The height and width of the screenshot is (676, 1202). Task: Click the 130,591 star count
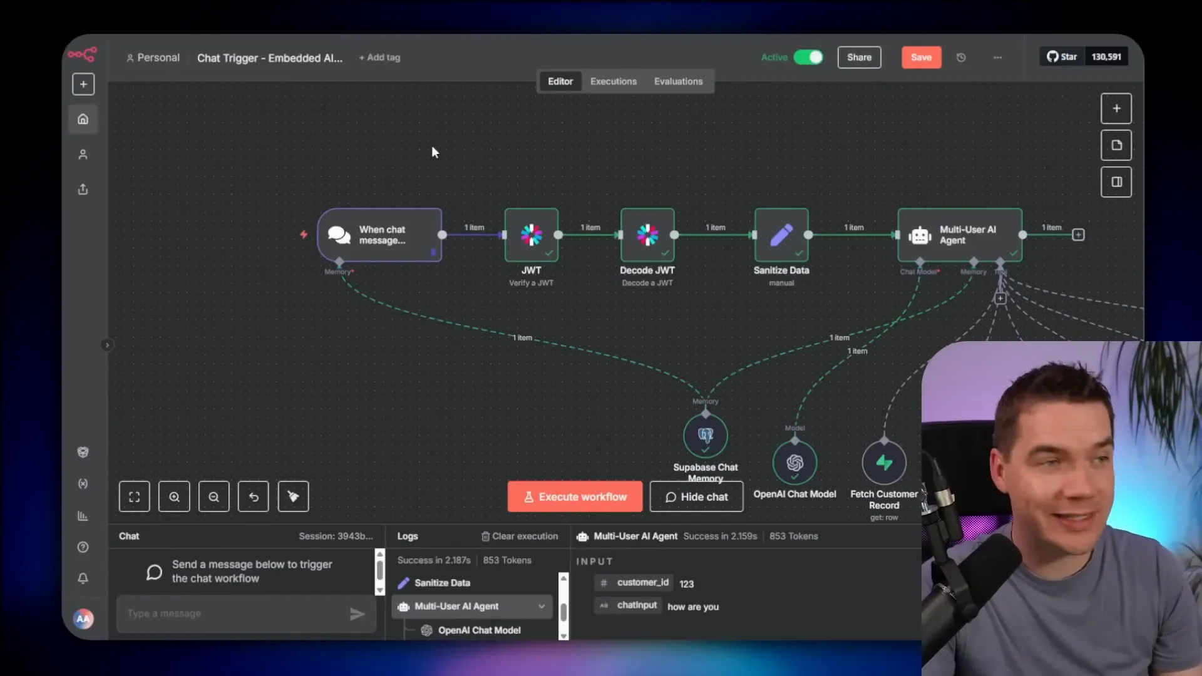tap(1106, 57)
